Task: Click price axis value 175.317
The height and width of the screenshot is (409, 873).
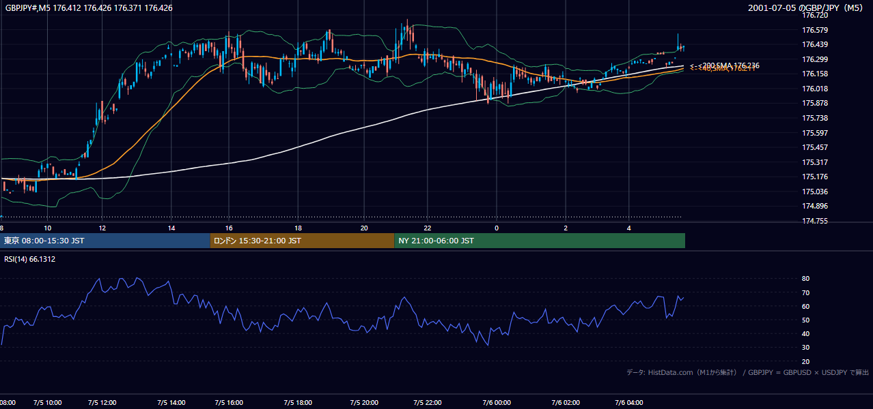Action: [x=816, y=162]
